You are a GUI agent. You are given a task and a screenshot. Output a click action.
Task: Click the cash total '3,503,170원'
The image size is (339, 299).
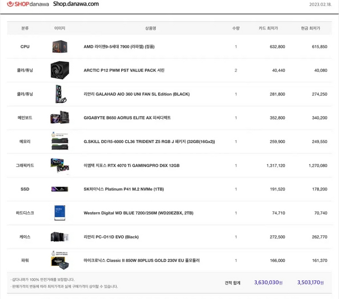click(x=310, y=282)
